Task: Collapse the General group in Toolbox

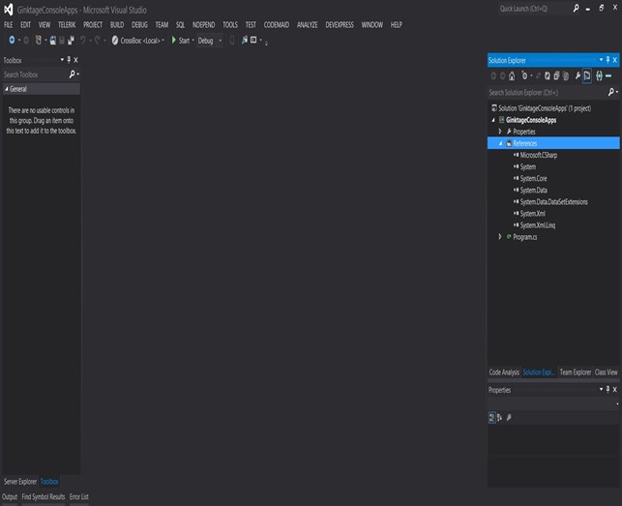Action: [7, 89]
